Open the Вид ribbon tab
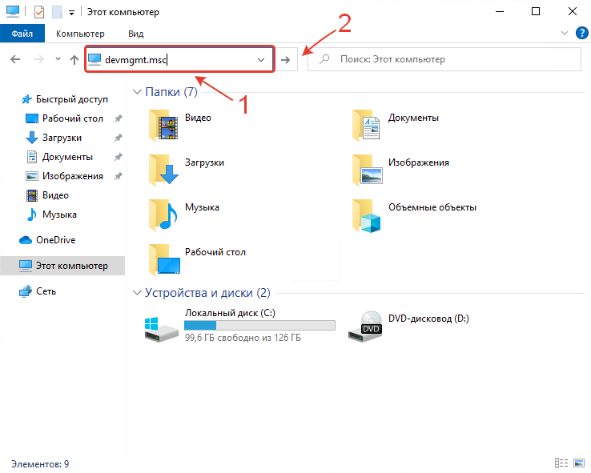 coord(135,34)
